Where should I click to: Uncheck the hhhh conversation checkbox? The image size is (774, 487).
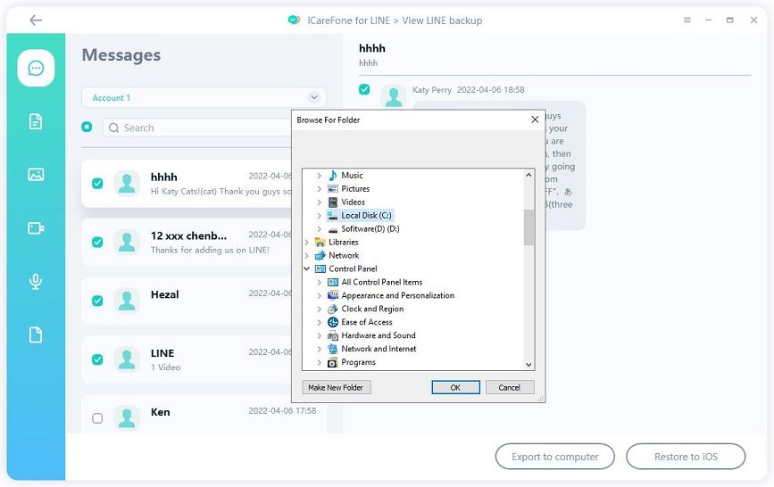tap(97, 184)
